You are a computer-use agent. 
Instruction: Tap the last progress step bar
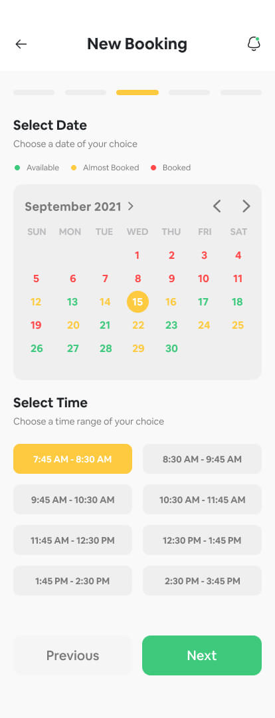pos(241,92)
